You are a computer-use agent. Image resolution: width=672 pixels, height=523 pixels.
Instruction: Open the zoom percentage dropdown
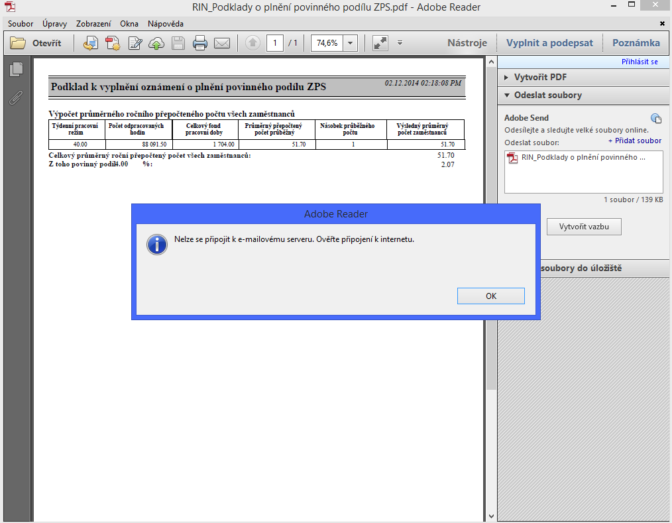tap(350, 43)
